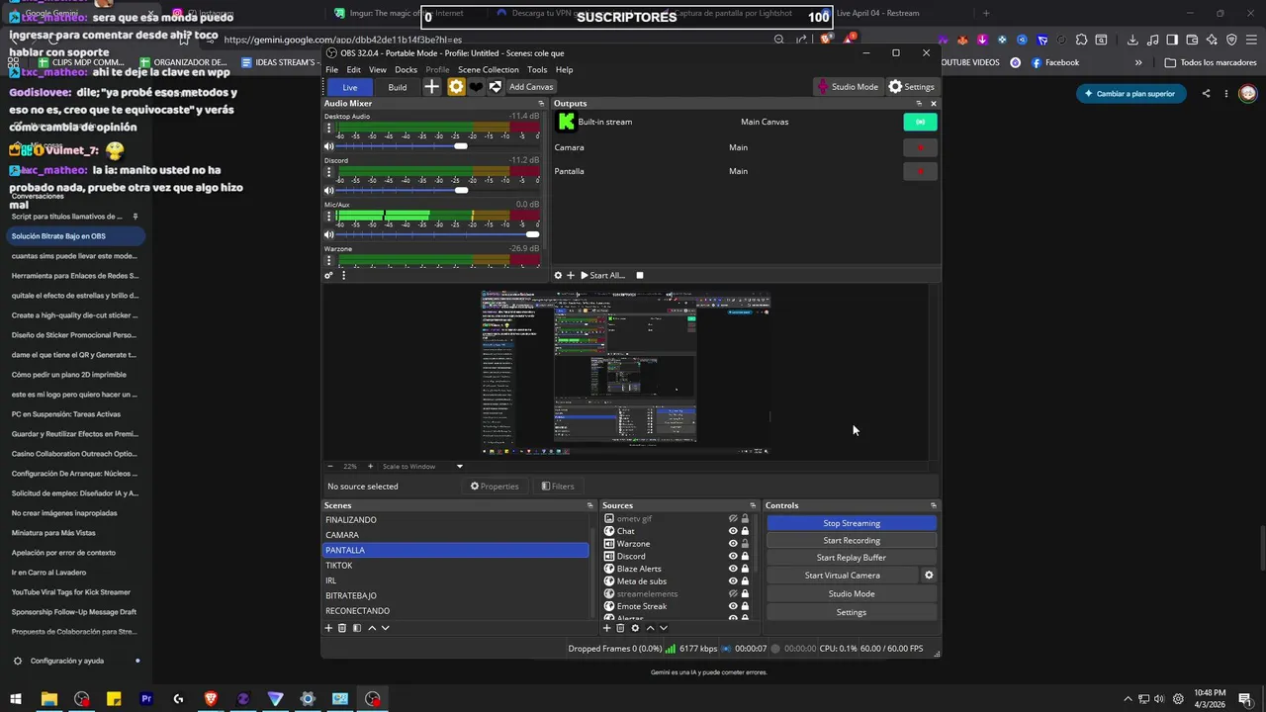This screenshot has width=1266, height=712.
Task: Click the plus icon in OBS toolbar
Action: [x=431, y=87]
